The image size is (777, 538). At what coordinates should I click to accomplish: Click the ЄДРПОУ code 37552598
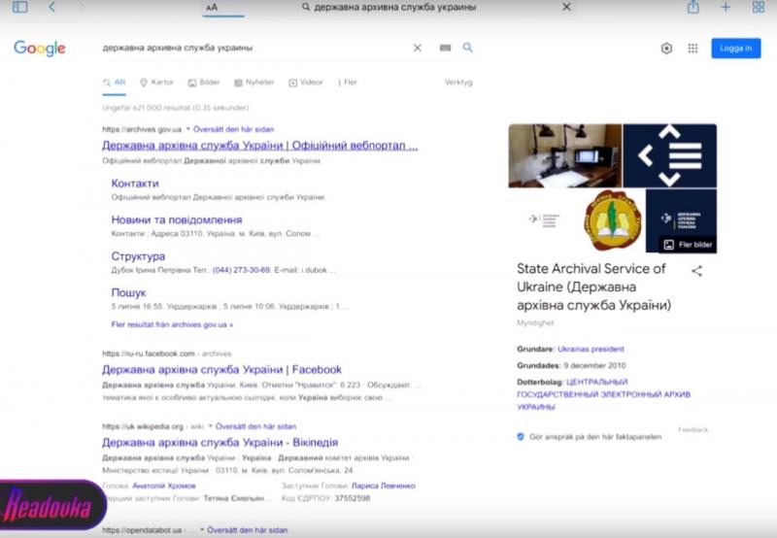pos(353,498)
